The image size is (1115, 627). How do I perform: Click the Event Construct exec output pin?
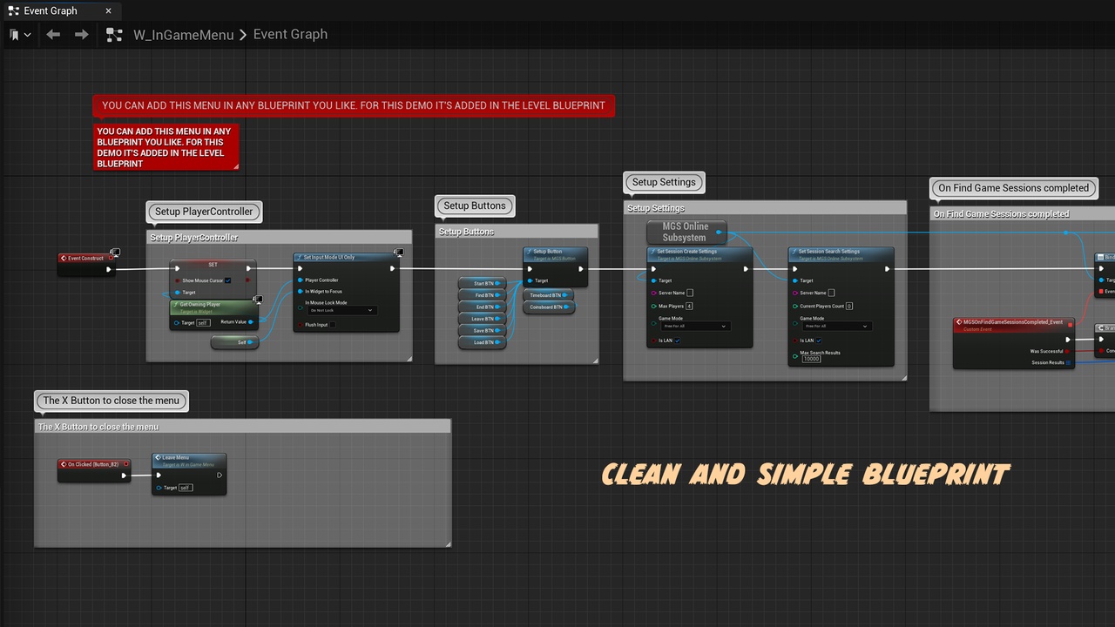click(x=109, y=269)
